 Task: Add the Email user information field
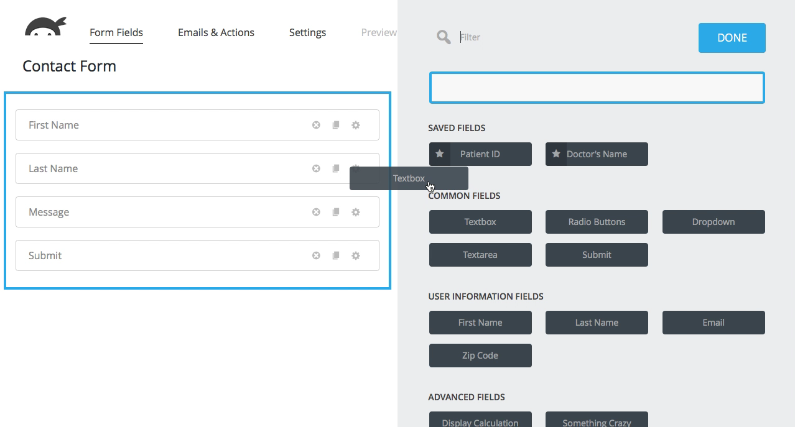pos(713,323)
